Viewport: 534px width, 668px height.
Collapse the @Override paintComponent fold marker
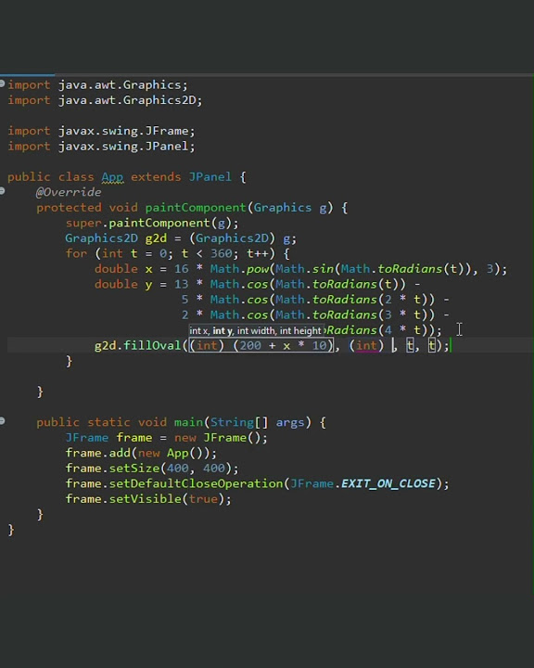(x=2, y=191)
